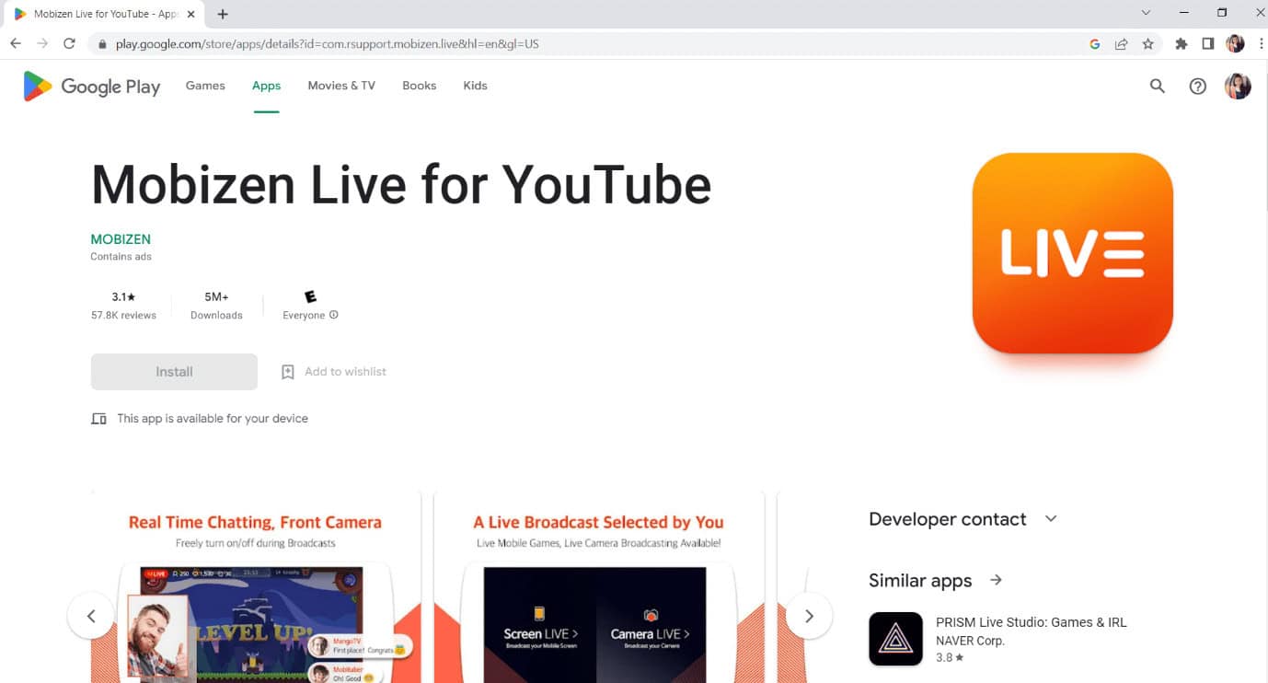Click the Everyone content rating icon
The image size is (1268, 683).
309,296
